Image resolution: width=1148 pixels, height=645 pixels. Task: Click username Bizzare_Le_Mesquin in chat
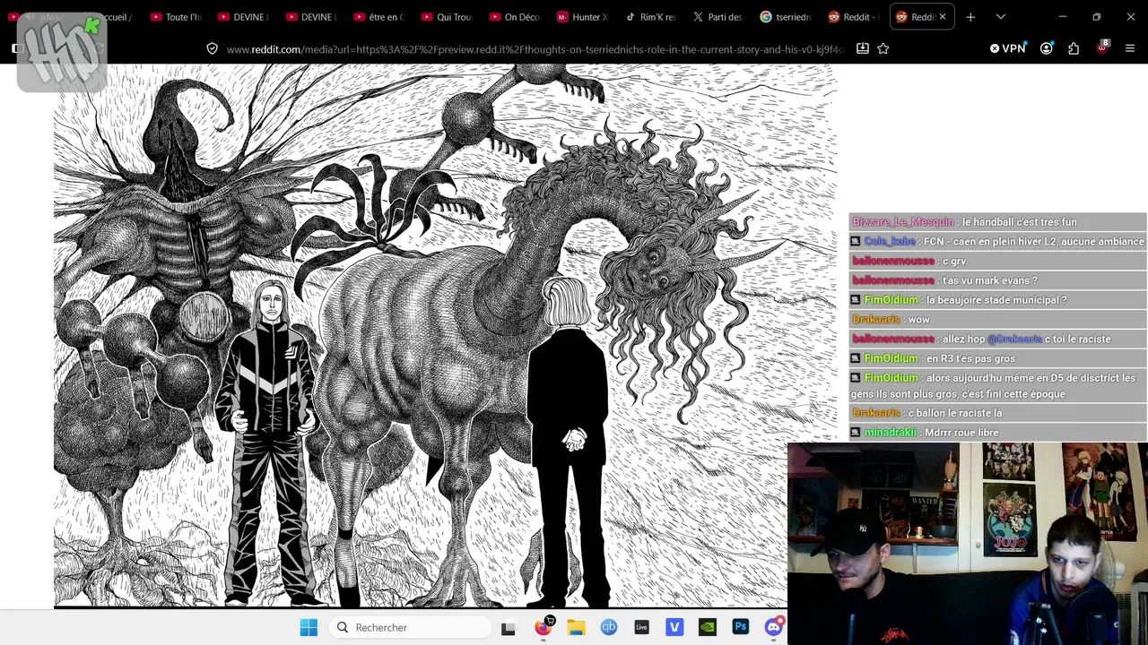point(903,222)
